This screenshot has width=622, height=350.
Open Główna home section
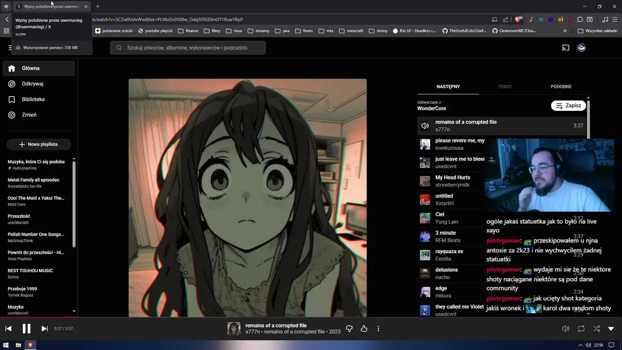(x=39, y=69)
